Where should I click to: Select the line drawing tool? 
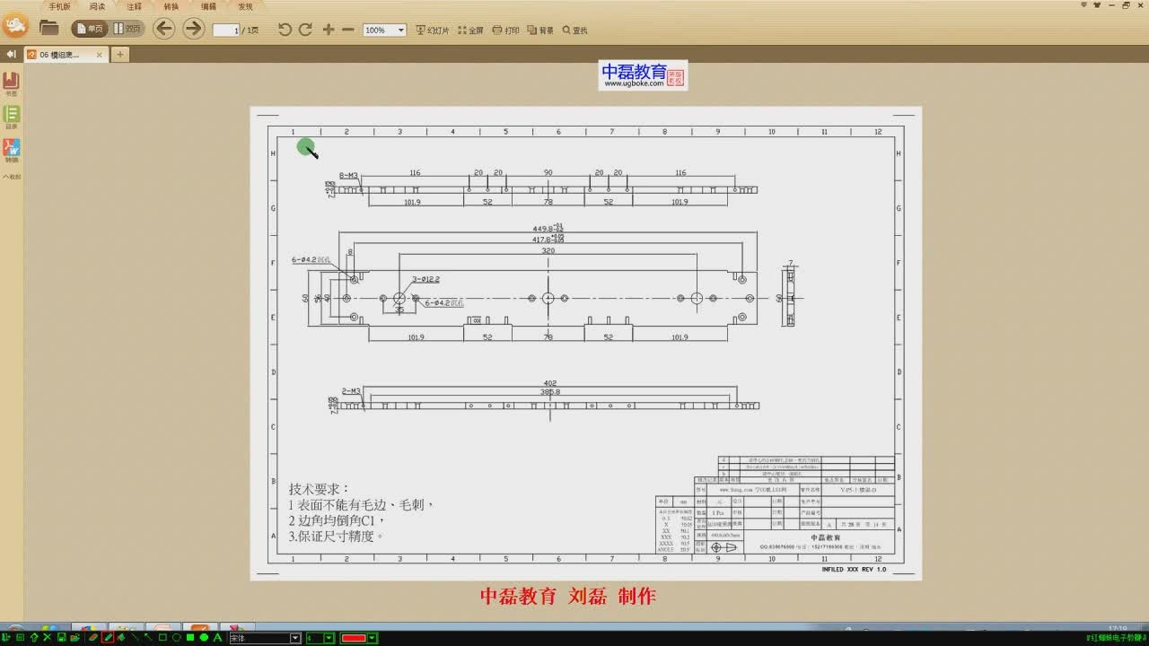tap(135, 638)
